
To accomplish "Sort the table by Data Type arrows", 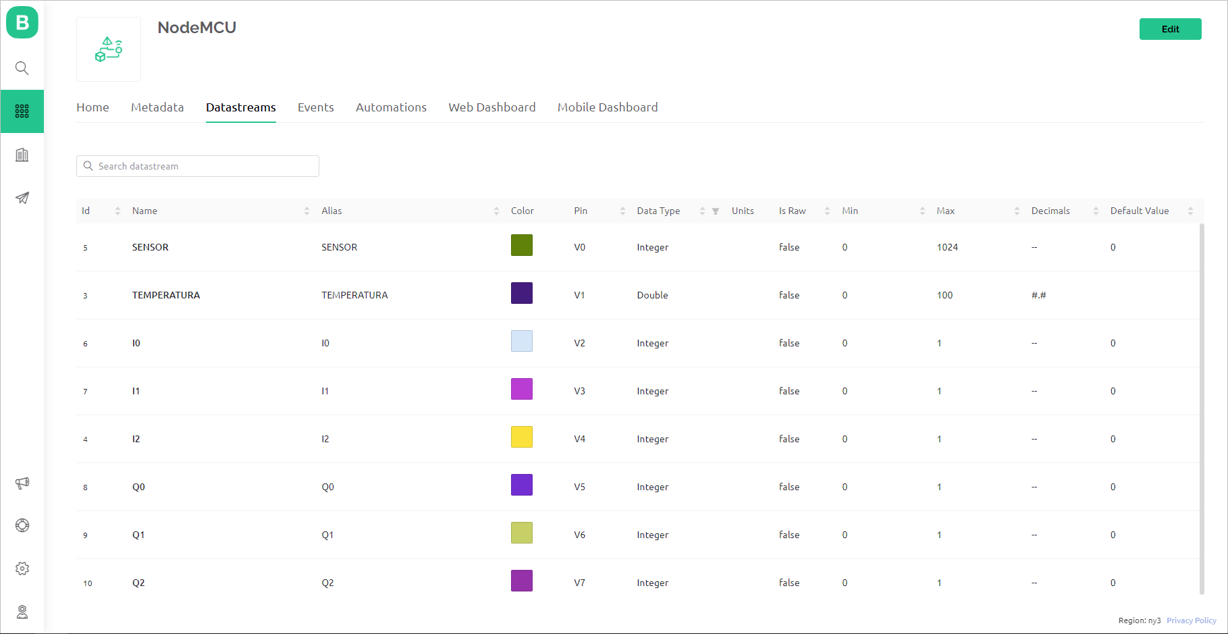I will (702, 211).
